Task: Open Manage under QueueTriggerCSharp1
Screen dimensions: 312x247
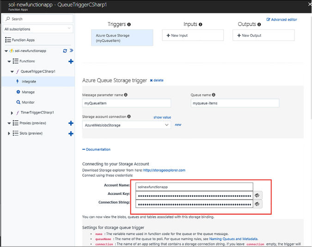Action: (28, 92)
